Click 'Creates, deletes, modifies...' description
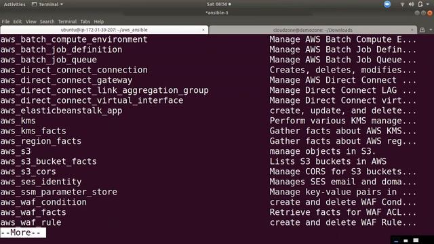 (343, 70)
